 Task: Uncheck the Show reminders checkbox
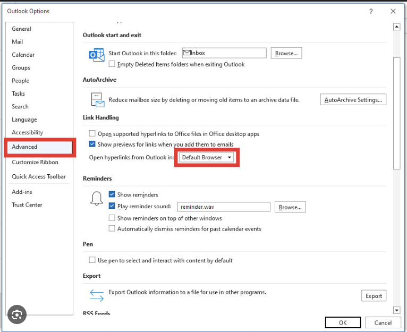(112, 194)
